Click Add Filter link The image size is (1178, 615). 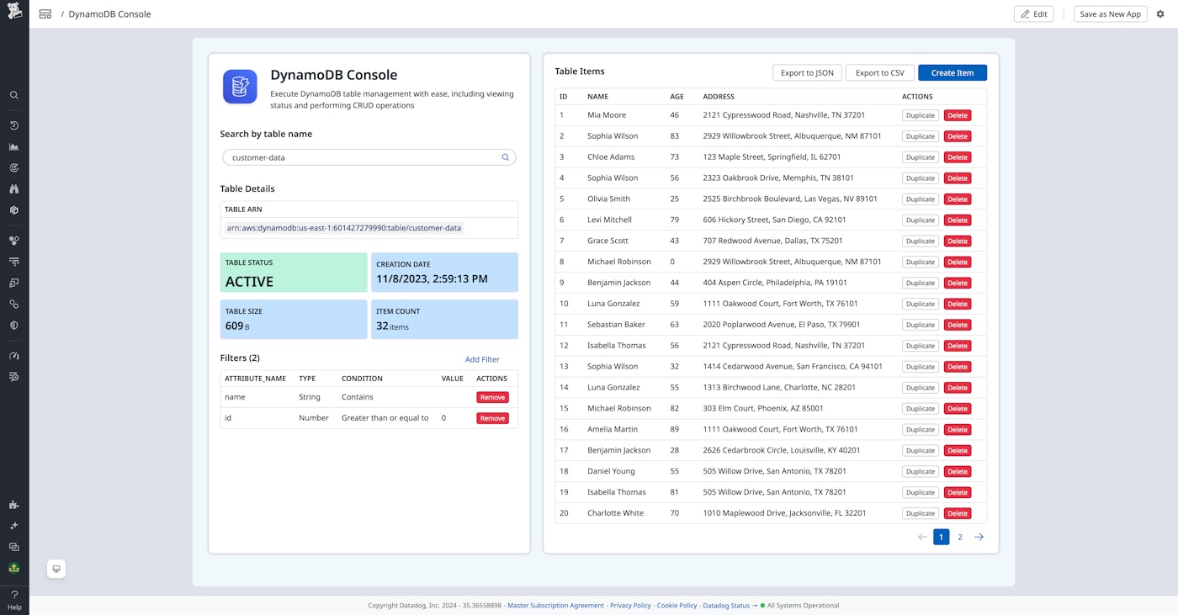[482, 359]
